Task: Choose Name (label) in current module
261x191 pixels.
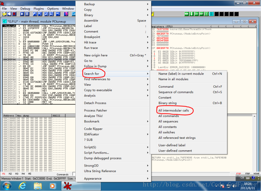Action: (x=181, y=74)
